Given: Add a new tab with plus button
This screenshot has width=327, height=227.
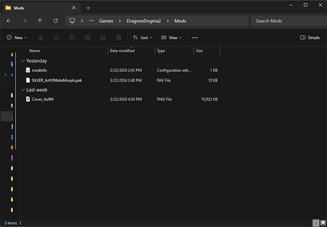Looking at the screenshot, I should tap(88, 7).
